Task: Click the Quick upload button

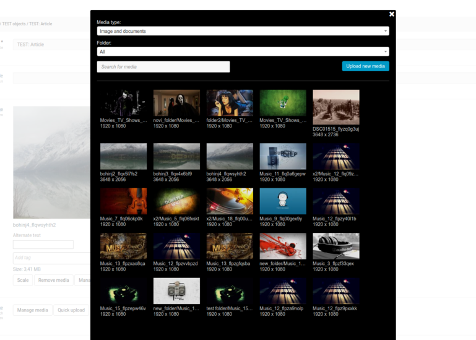Action: (70, 310)
